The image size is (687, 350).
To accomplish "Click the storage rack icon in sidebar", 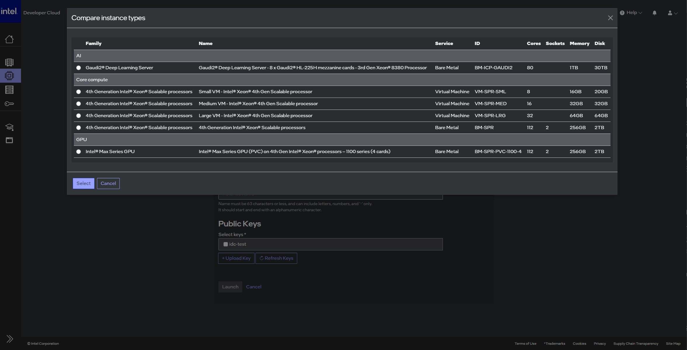I will click(9, 90).
